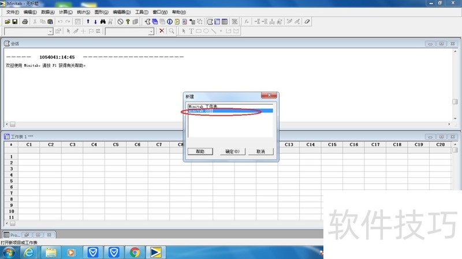Viewport: 462px width, 259px height.
Task: Save the project with the floppy icon
Action: point(15,22)
